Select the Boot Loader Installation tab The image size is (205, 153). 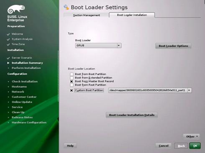pos(132,15)
